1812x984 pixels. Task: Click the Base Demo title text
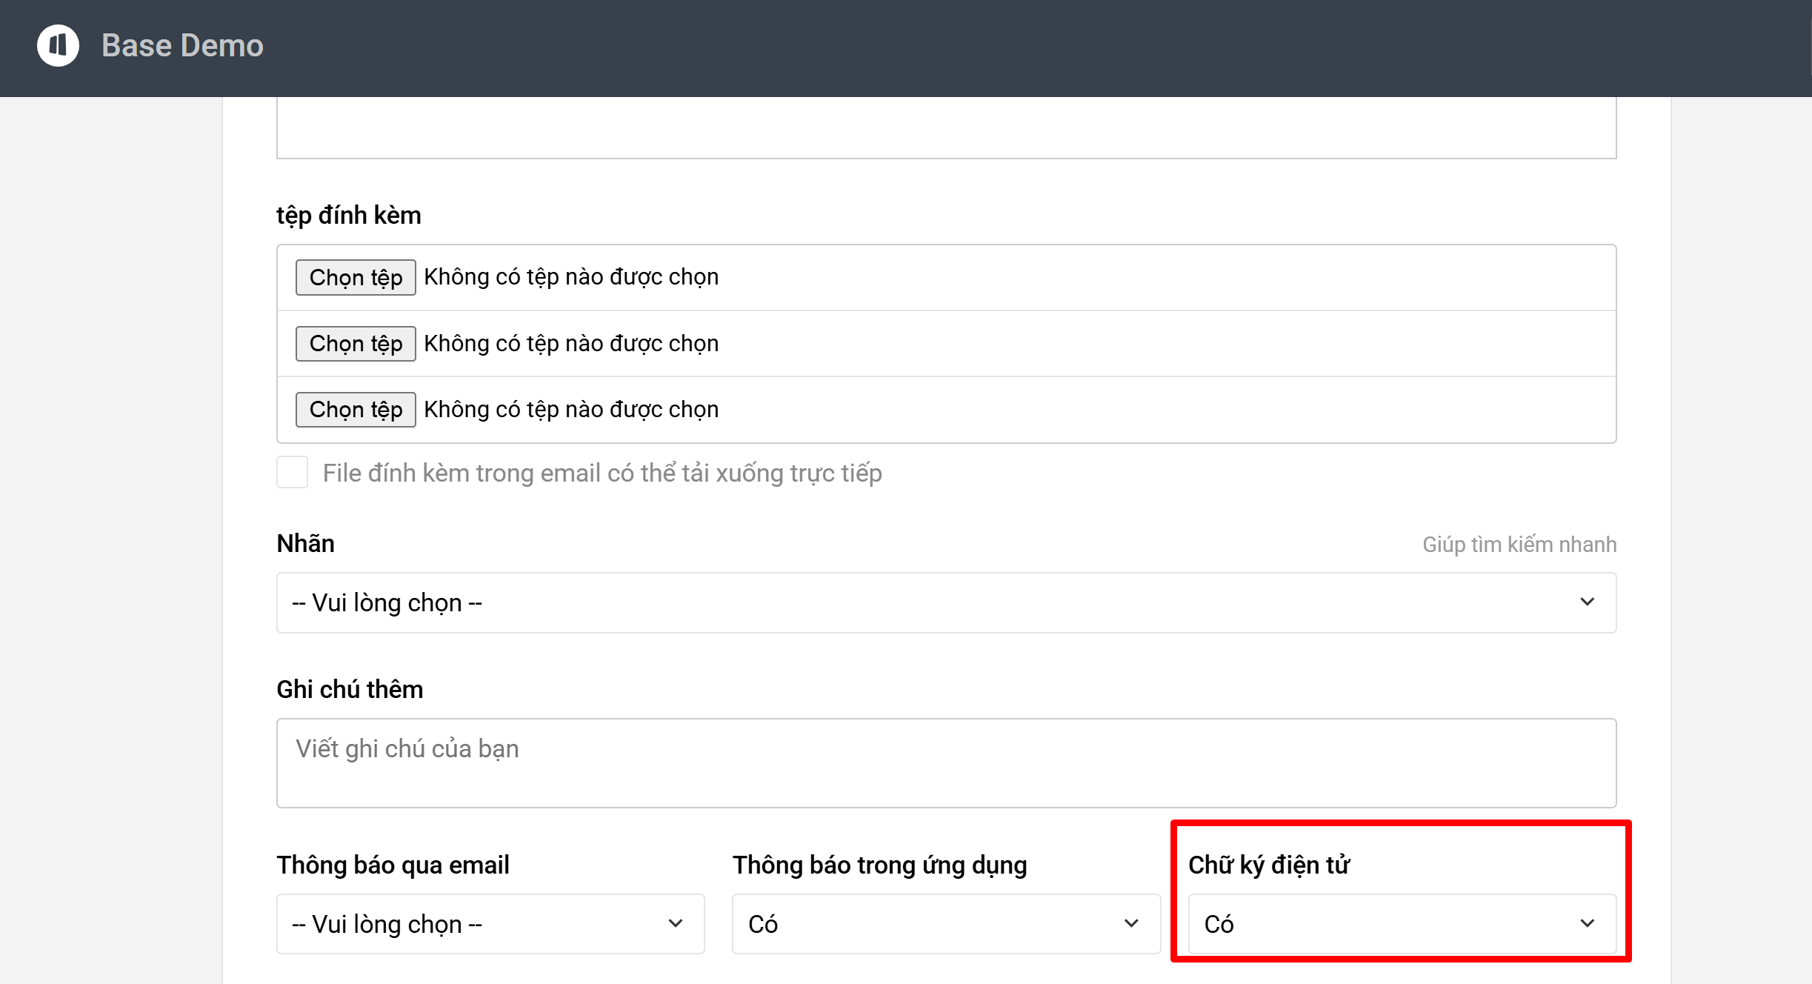tap(182, 46)
